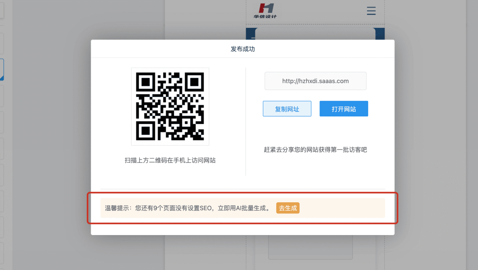Click the 温馨提示 SEO reminder text
This screenshot has height=270, width=478.
(x=188, y=208)
